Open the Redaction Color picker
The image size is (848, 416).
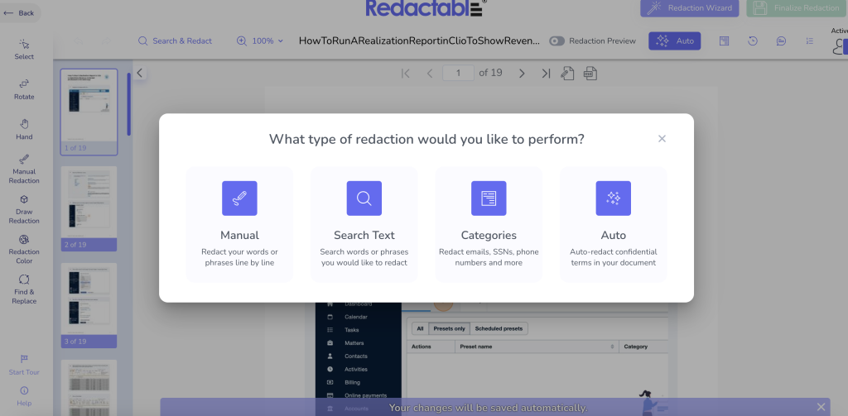click(x=24, y=250)
